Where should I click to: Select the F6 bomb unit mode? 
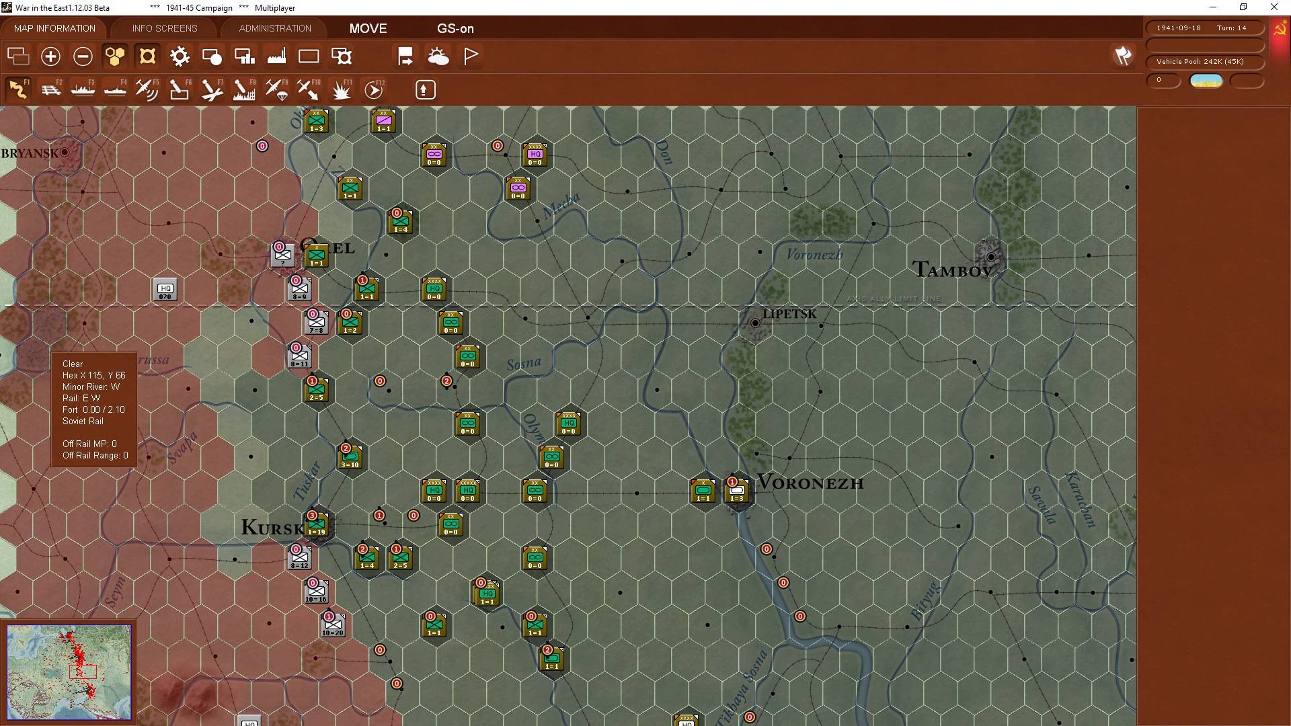click(180, 89)
